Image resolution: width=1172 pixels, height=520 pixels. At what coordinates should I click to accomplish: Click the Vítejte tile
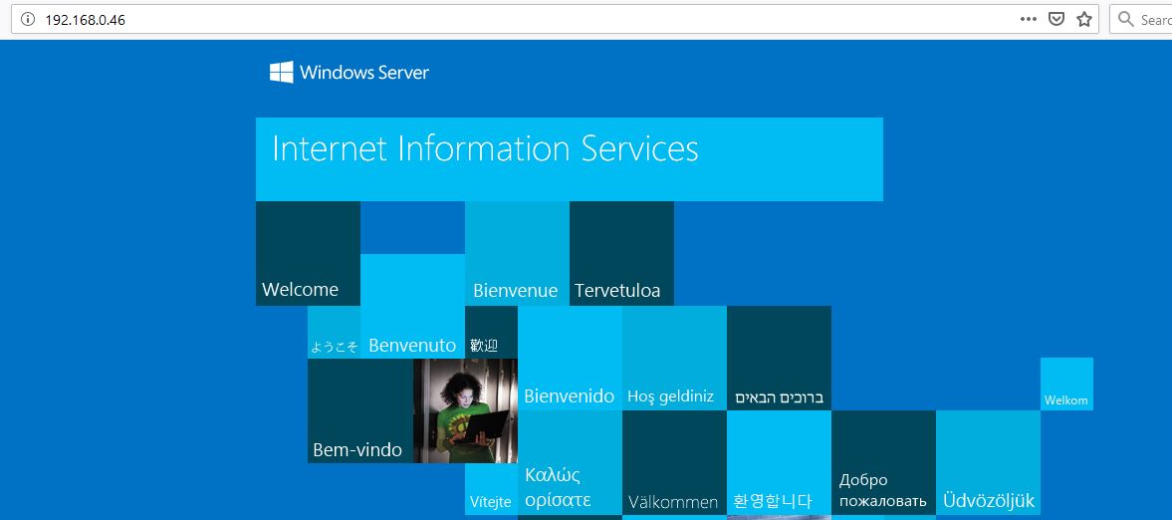tap(491, 489)
